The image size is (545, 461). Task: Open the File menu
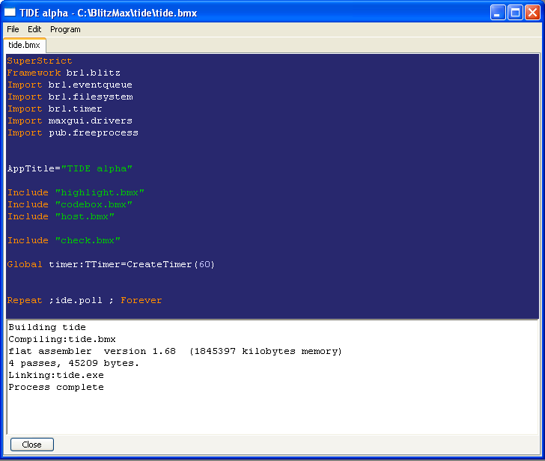point(13,29)
